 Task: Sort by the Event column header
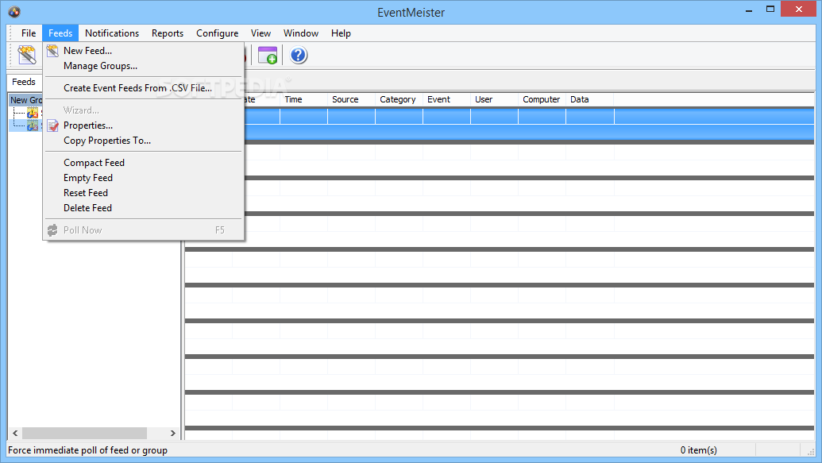tap(446, 99)
